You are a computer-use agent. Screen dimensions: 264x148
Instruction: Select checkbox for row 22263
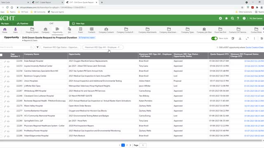click(1, 81)
